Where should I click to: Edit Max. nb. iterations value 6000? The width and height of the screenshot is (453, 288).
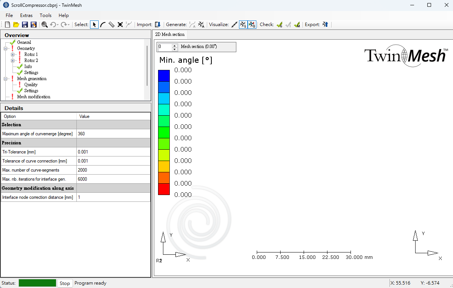(113, 179)
